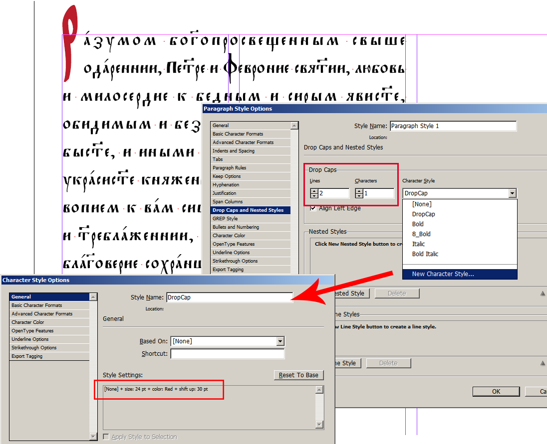The image size is (547, 444).
Task: Open the Based On dropdown arrow
Action: (280, 341)
